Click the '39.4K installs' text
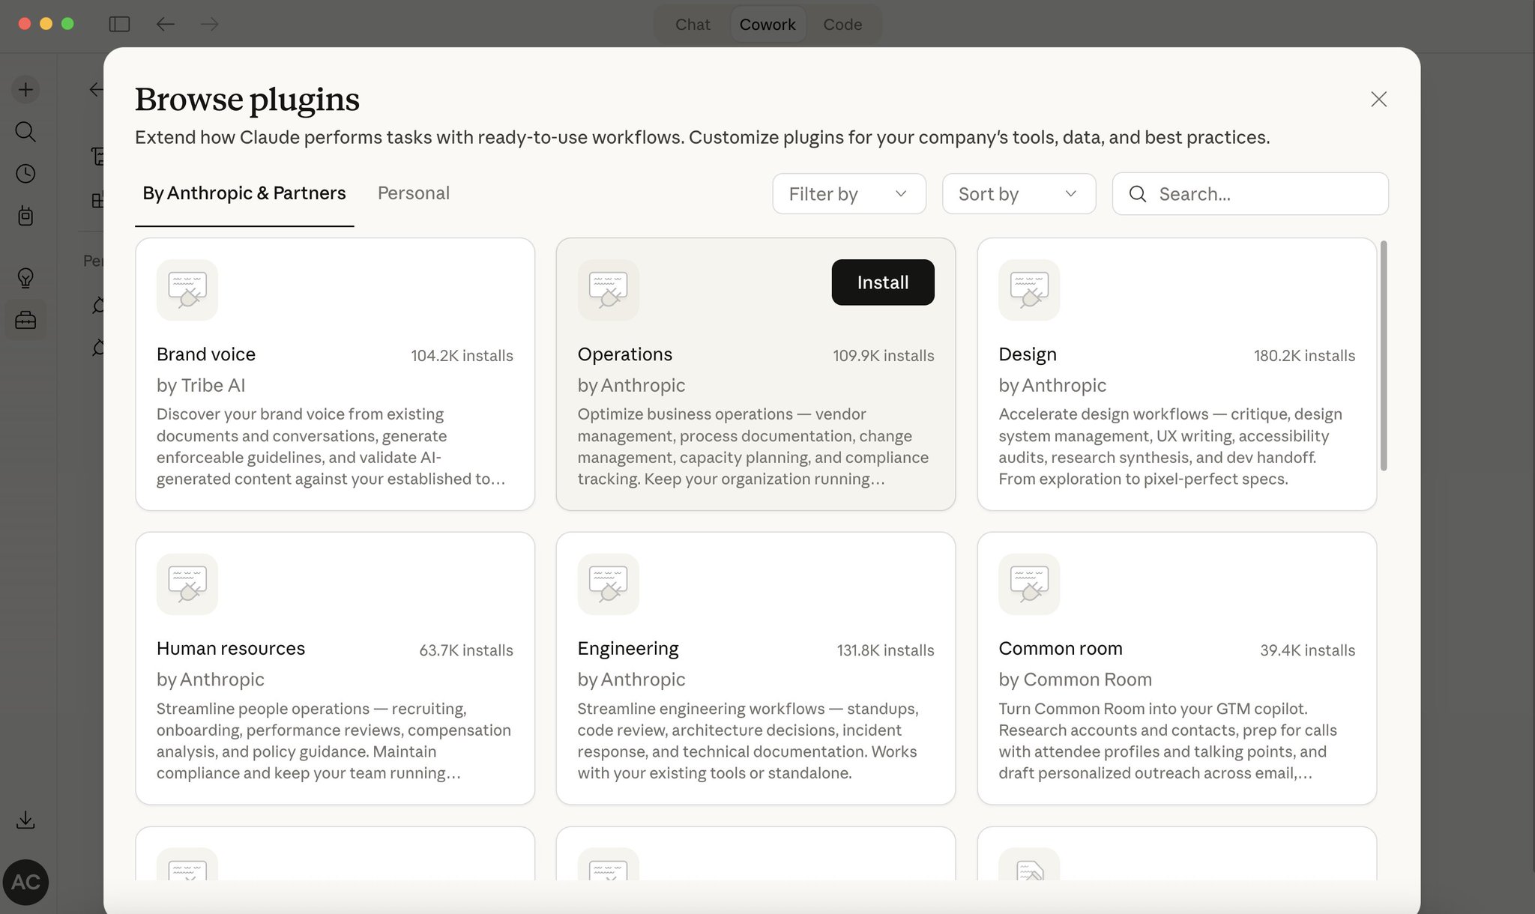This screenshot has height=914, width=1535. tap(1308, 650)
